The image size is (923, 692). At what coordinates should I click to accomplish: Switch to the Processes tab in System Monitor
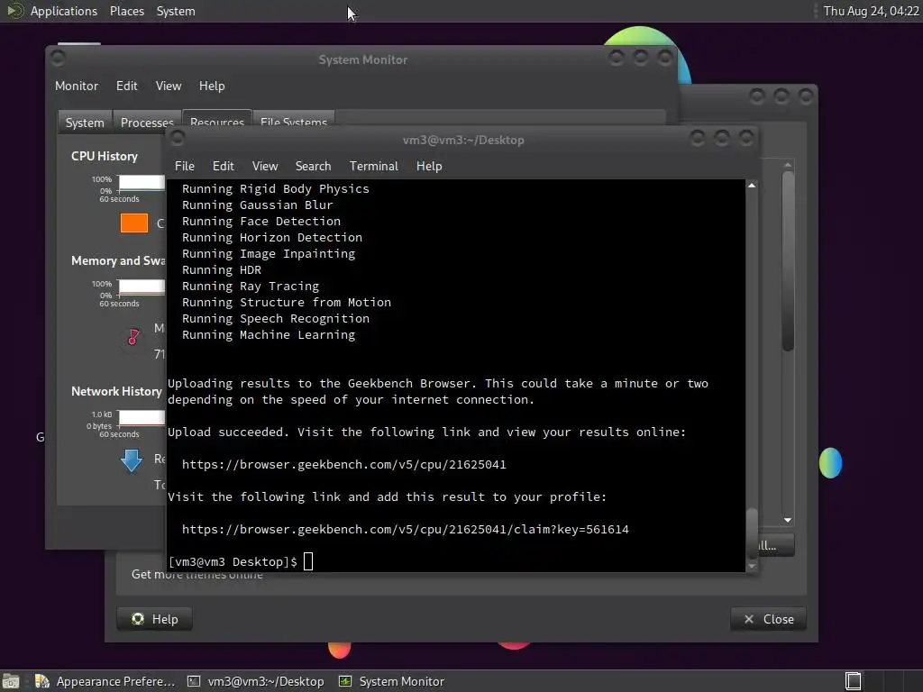tap(147, 123)
